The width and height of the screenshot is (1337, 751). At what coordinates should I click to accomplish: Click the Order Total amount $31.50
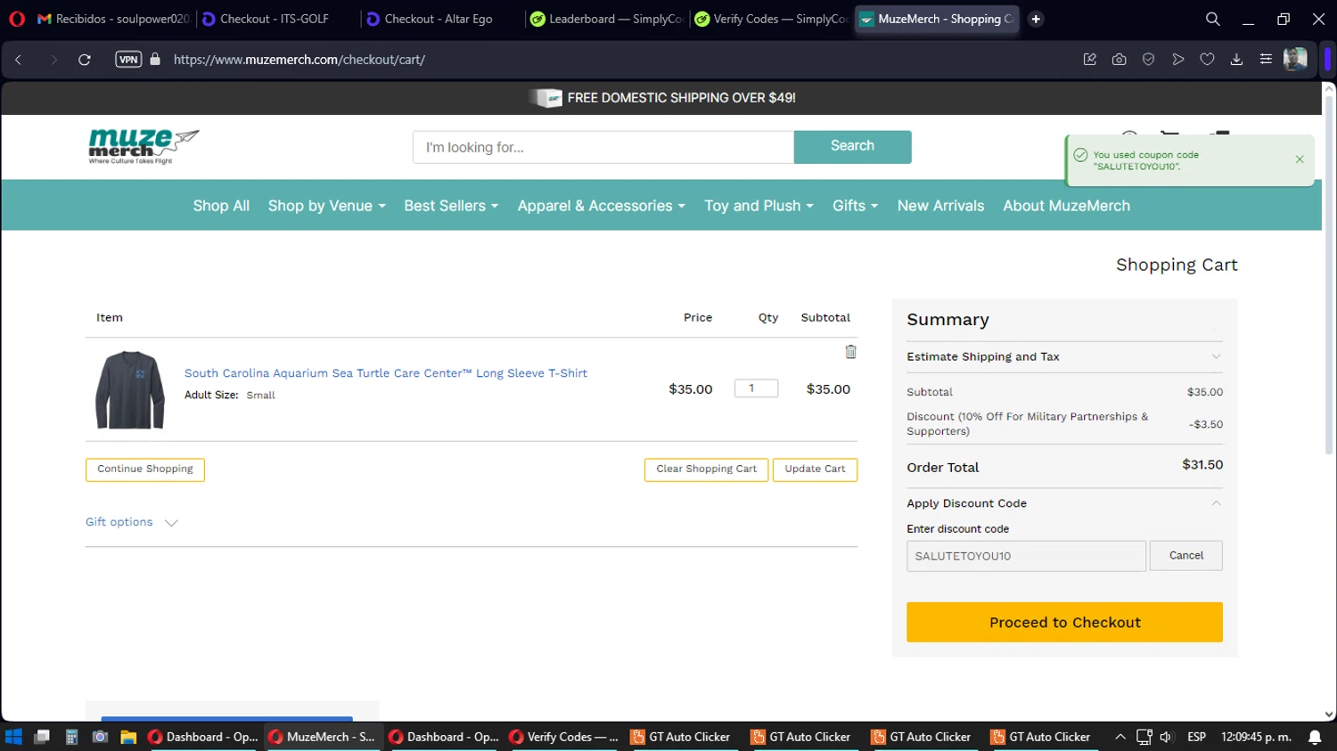pos(1202,465)
